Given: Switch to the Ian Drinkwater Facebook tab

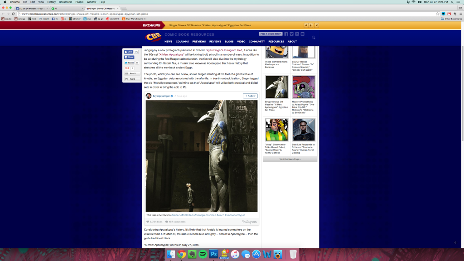Looking at the screenshot, I should tap(32, 9).
